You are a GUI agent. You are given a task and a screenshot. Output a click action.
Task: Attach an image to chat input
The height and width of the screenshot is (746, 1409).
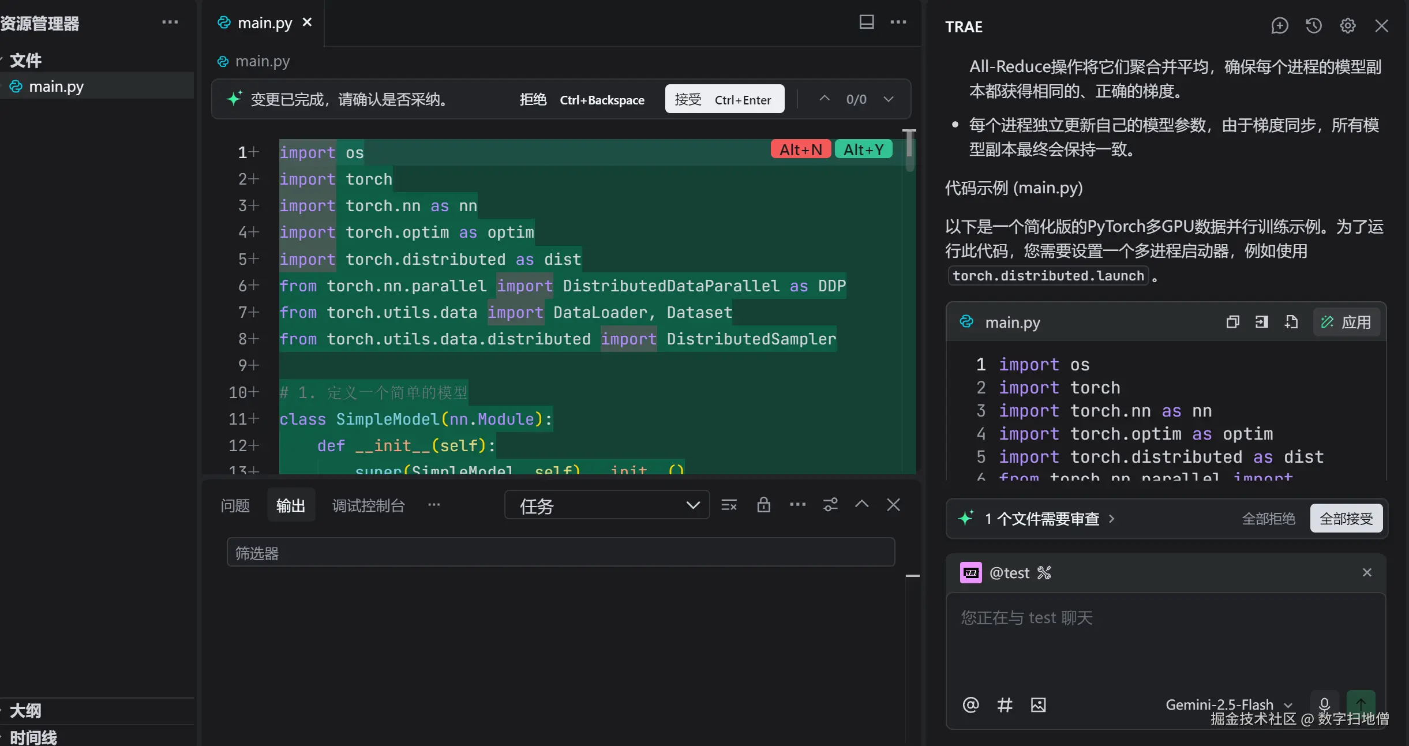[1038, 704]
